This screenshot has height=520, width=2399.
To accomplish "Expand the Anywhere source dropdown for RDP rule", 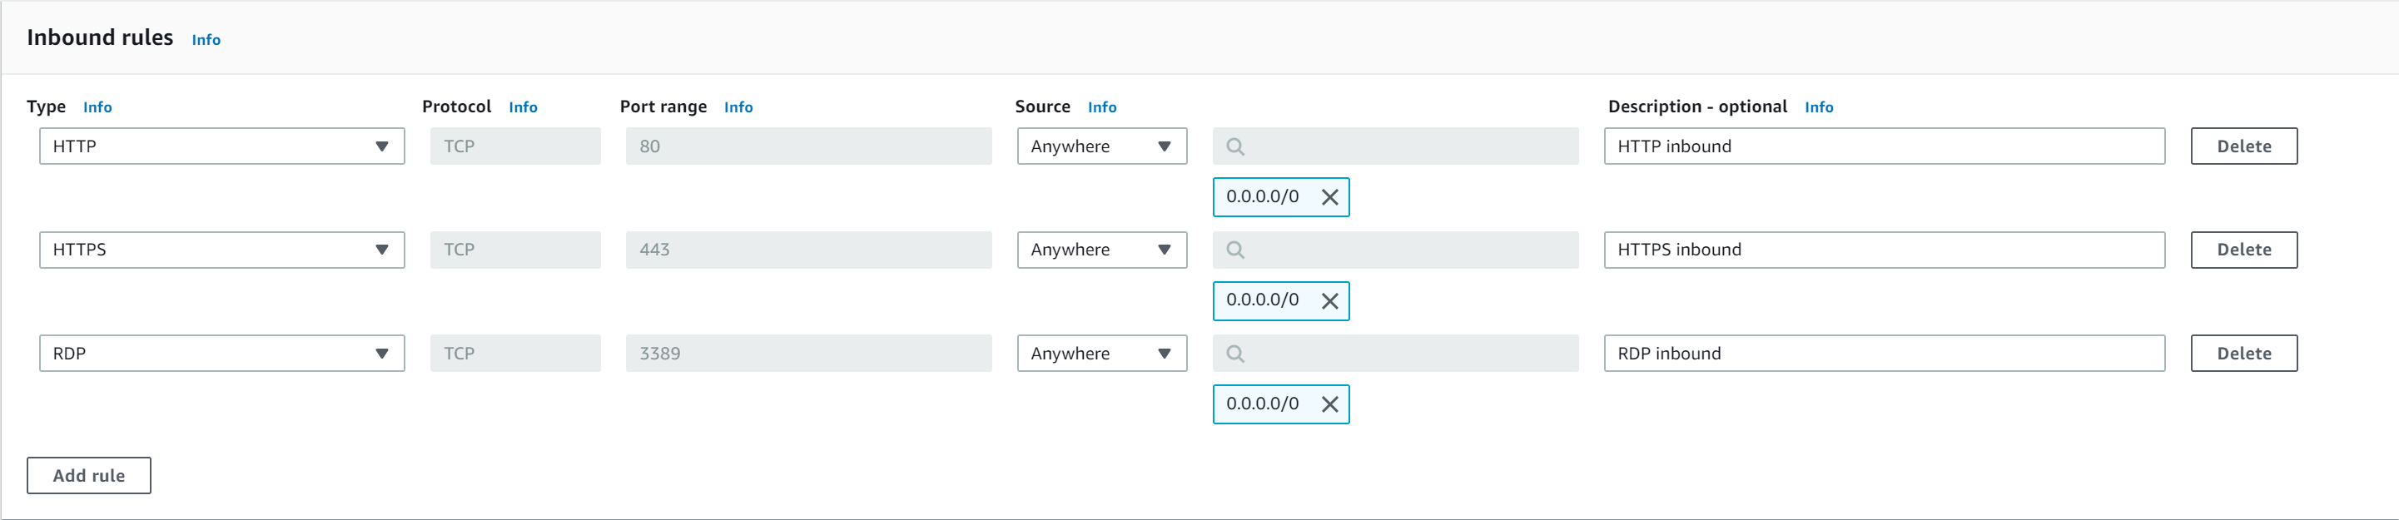I will [x=1102, y=354].
